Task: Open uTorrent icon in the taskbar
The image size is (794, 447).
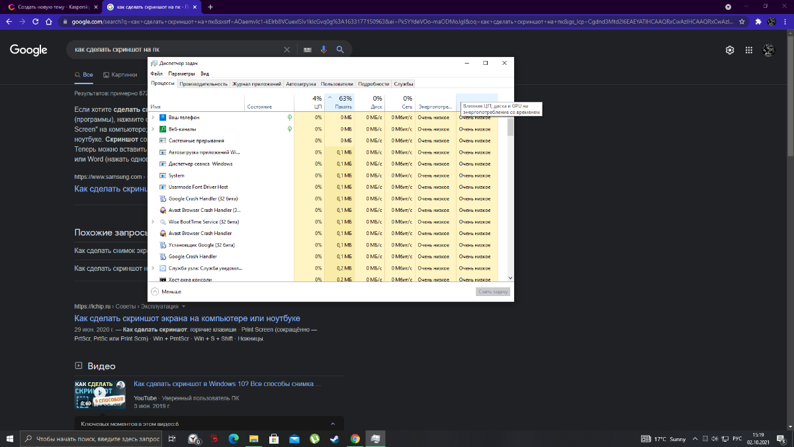Action: [315, 438]
